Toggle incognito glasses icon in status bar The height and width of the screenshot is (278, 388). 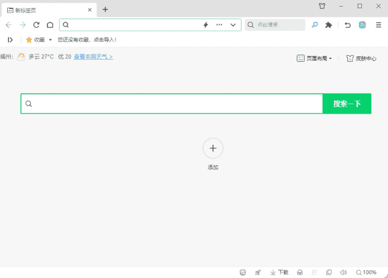(x=299, y=272)
